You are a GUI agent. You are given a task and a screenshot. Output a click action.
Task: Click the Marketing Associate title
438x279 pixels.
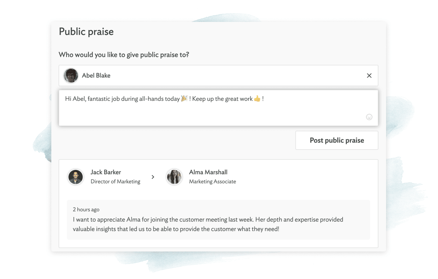(213, 181)
